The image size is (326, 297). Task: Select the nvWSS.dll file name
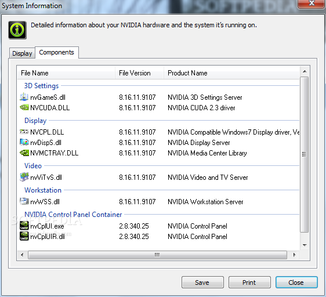pyautogui.click(x=45, y=202)
